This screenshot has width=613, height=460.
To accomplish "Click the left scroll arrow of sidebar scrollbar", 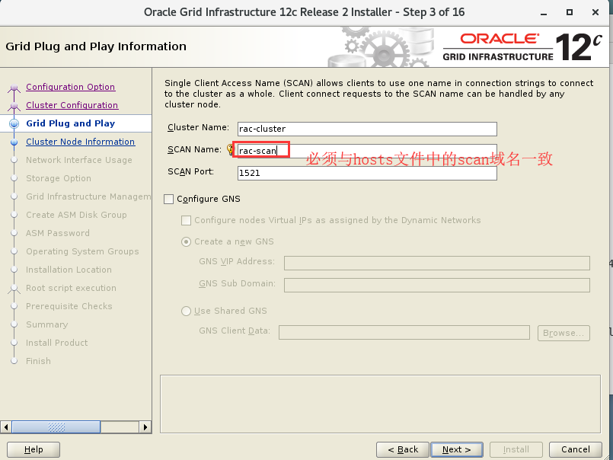I will click(6, 426).
